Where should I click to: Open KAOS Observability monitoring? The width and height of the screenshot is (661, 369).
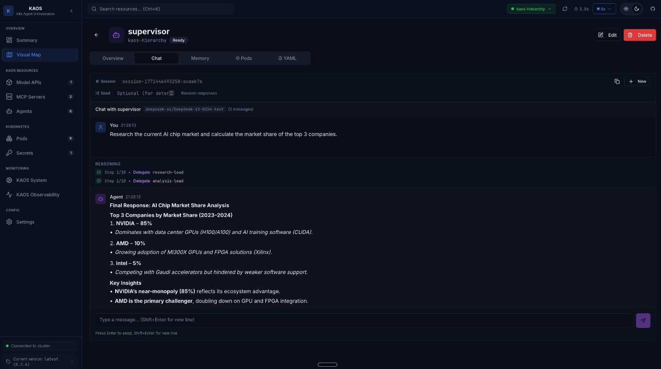click(x=38, y=195)
